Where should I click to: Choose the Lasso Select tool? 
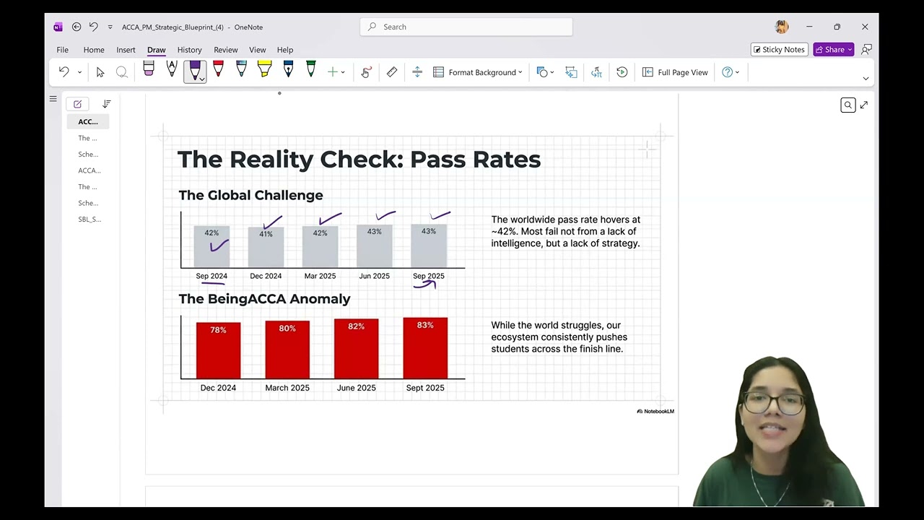click(x=122, y=72)
